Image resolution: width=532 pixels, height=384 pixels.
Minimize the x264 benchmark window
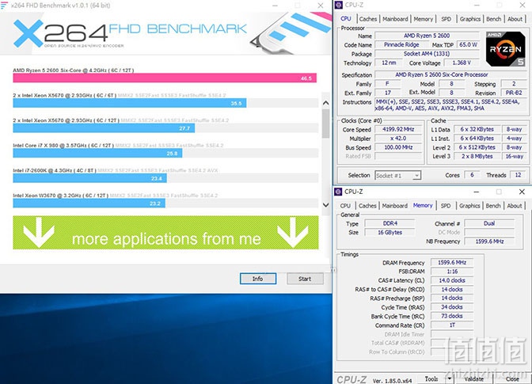coord(275,6)
